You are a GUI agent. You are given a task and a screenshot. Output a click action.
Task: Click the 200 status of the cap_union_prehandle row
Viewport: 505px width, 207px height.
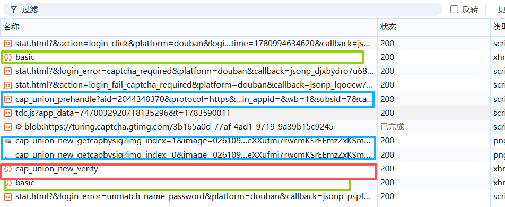387,99
